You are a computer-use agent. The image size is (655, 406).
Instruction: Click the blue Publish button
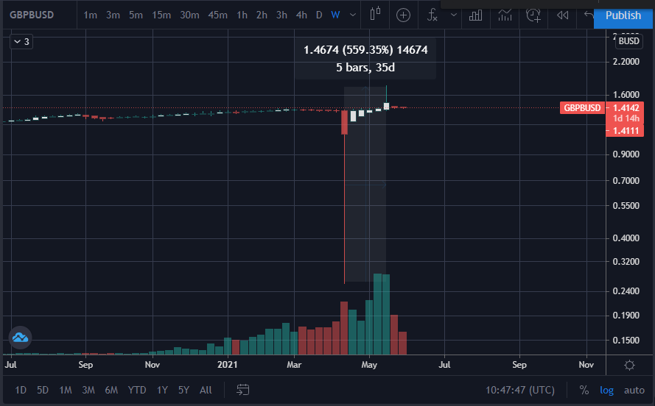pyautogui.click(x=623, y=15)
